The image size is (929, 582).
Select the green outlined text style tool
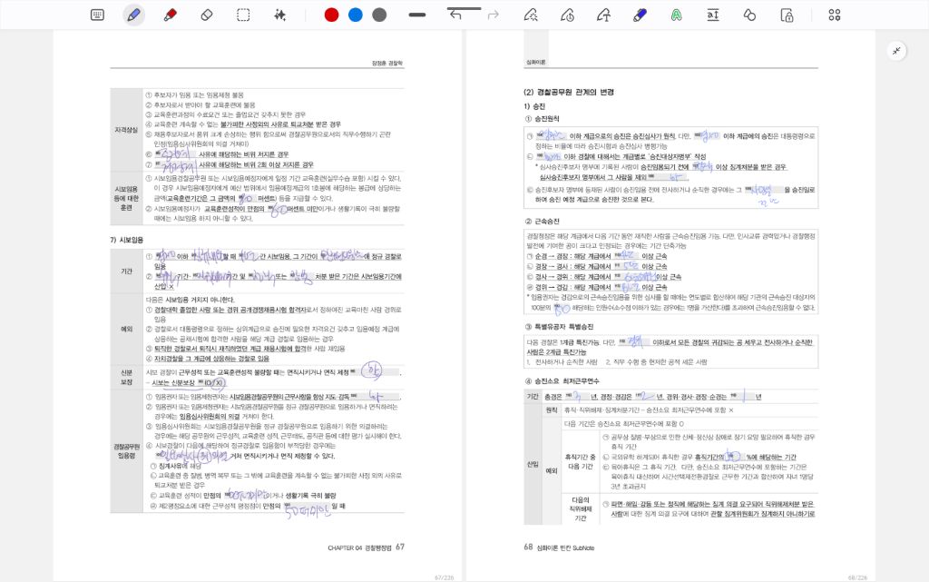(677, 15)
